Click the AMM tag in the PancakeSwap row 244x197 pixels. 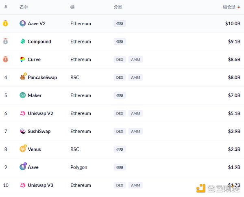135,77
